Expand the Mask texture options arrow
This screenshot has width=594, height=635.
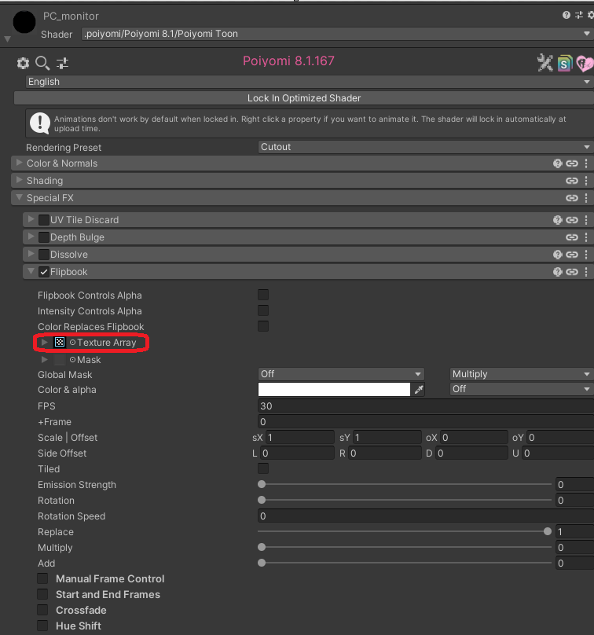point(45,360)
